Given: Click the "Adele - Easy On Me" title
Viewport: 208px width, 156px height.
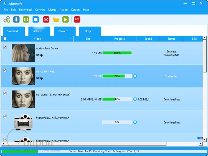Looking at the screenshot, I should (47, 49).
